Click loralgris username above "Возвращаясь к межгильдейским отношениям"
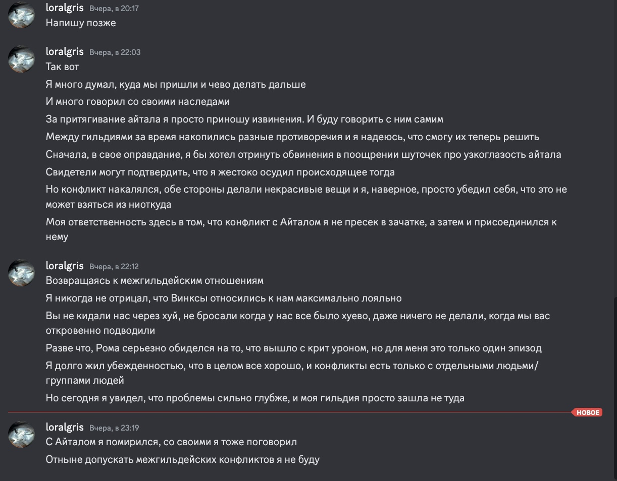617x481 pixels. 65,266
